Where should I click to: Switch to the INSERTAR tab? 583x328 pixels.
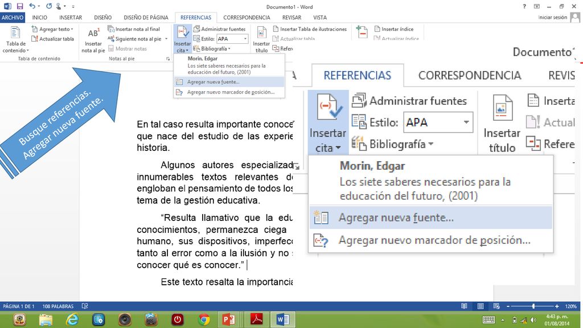[x=71, y=18]
